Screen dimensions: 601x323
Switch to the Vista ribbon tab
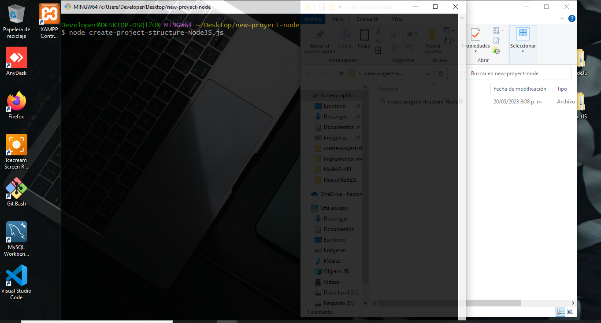pyautogui.click(x=397, y=19)
